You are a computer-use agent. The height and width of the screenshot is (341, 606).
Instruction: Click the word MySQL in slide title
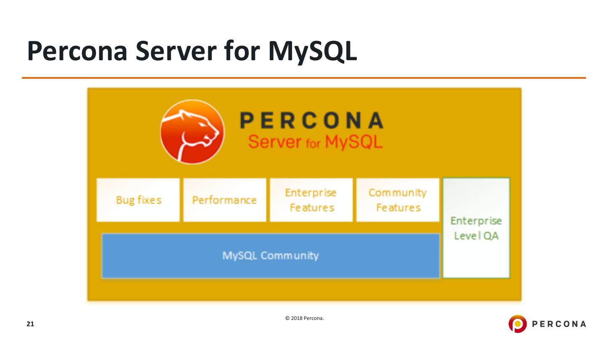click(x=312, y=52)
